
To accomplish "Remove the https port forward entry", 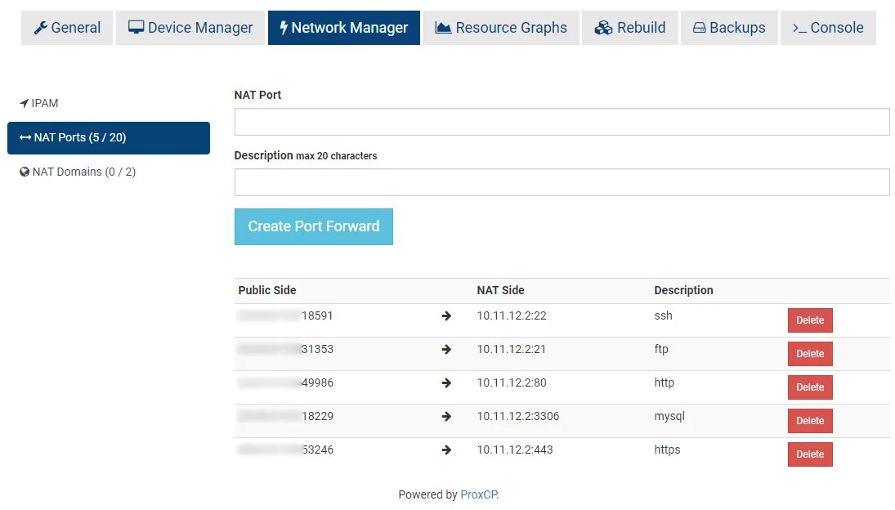I will coord(809,454).
